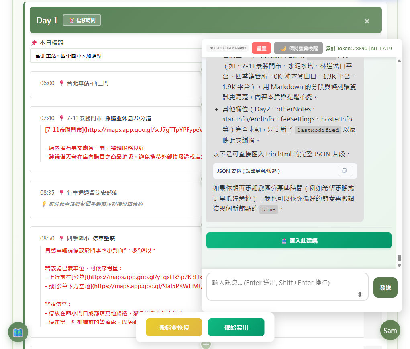The width and height of the screenshot is (410, 349).
Task: Click the 上行前往[公墓] maps link line
Action: (x=123, y=277)
